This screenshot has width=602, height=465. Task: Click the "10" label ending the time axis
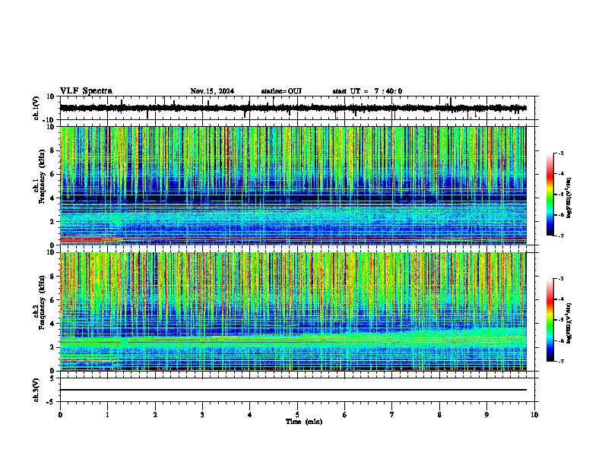534,415
